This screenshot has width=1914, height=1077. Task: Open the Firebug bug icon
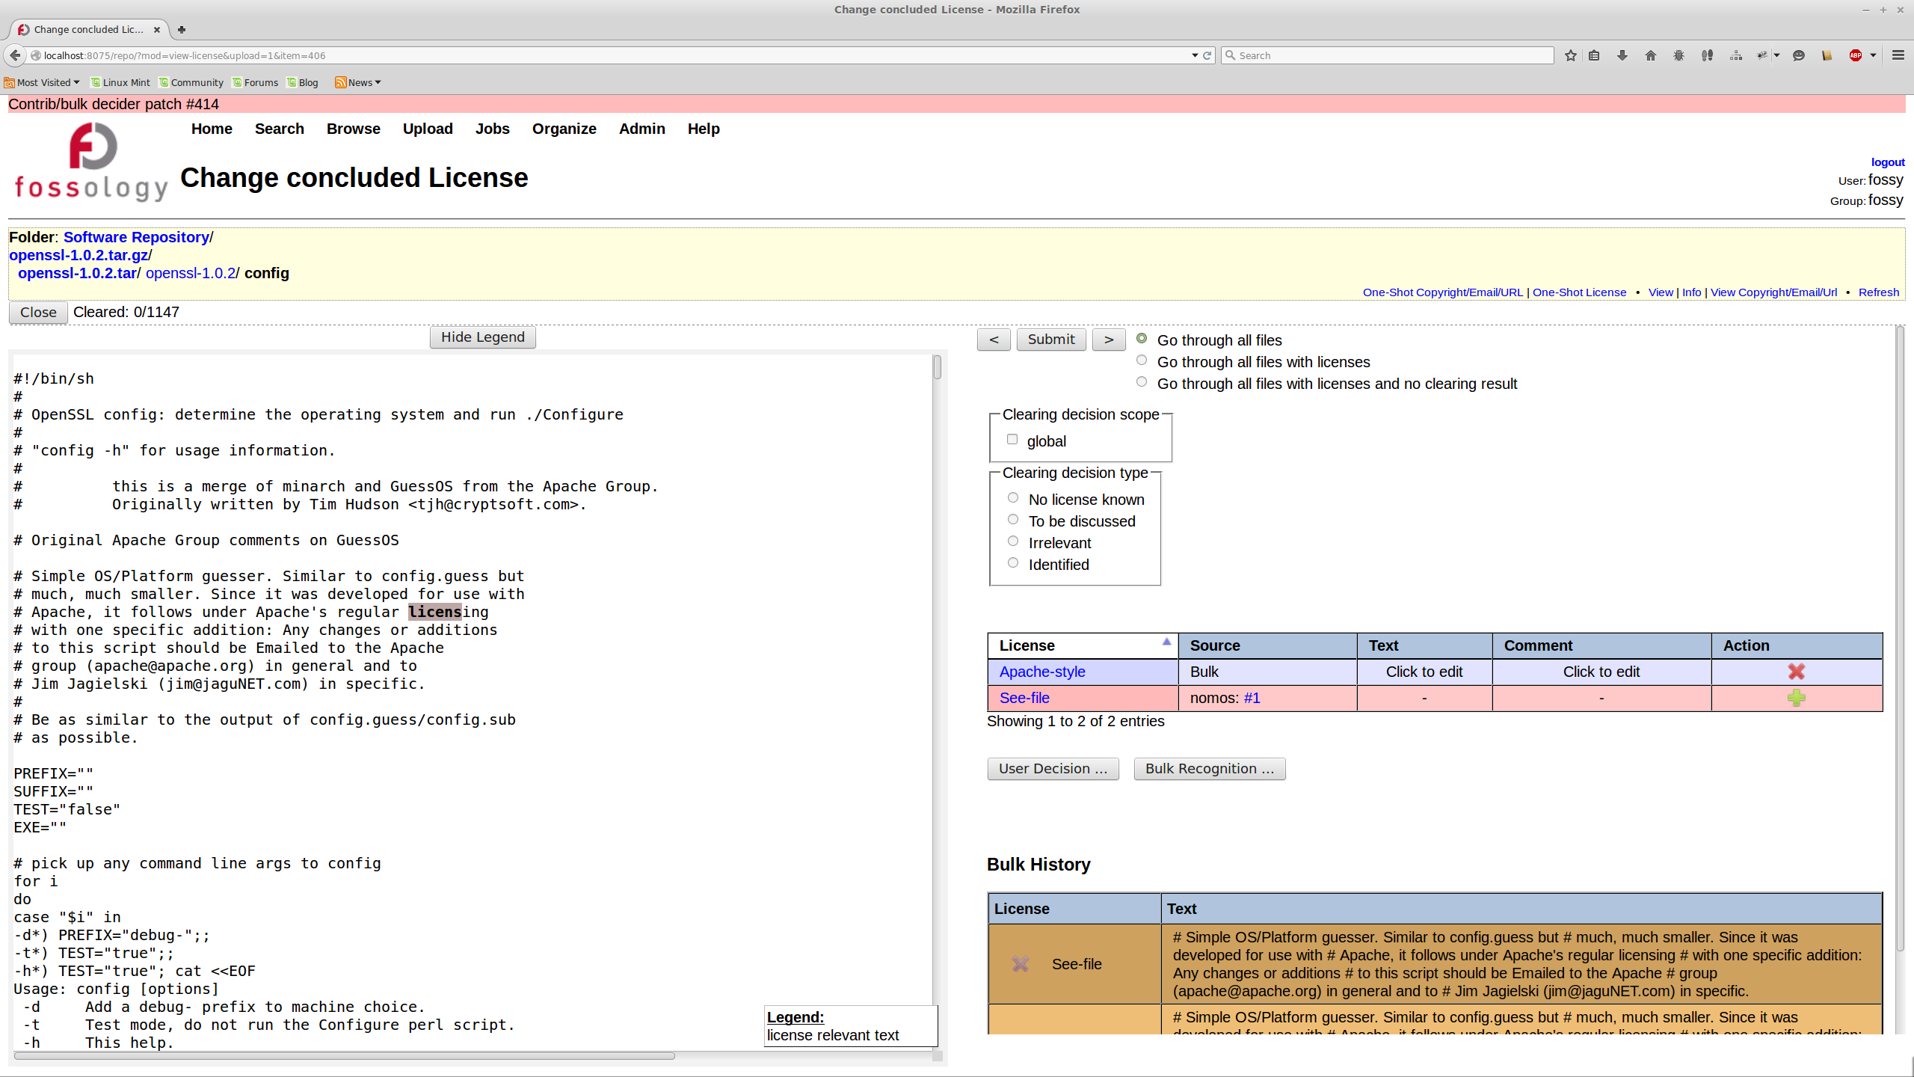click(x=1678, y=55)
